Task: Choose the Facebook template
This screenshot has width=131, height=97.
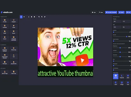Action: click(5, 26)
